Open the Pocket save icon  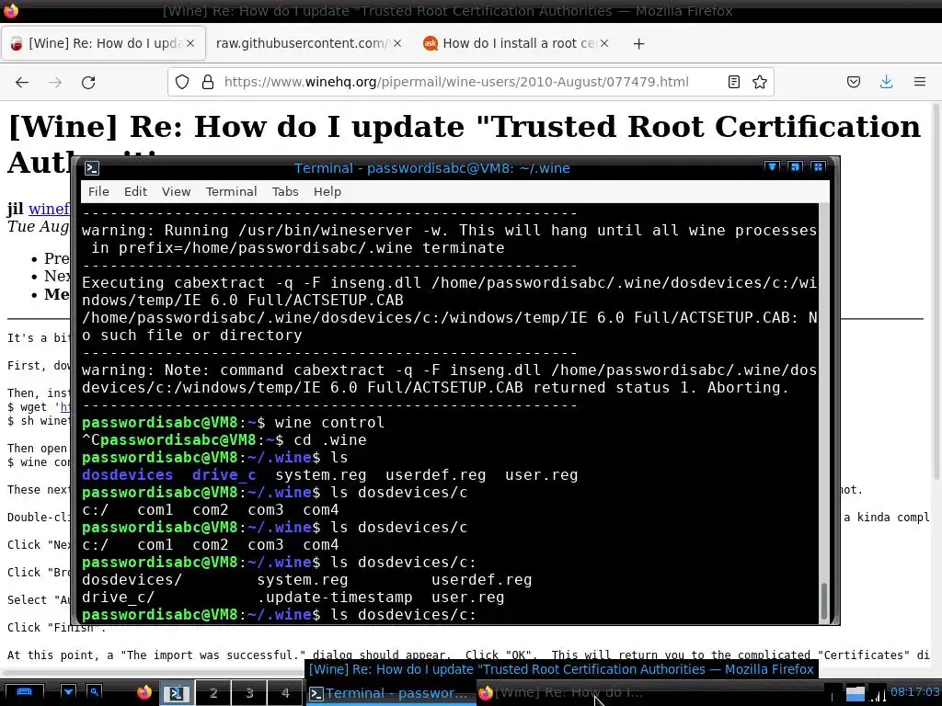(853, 82)
